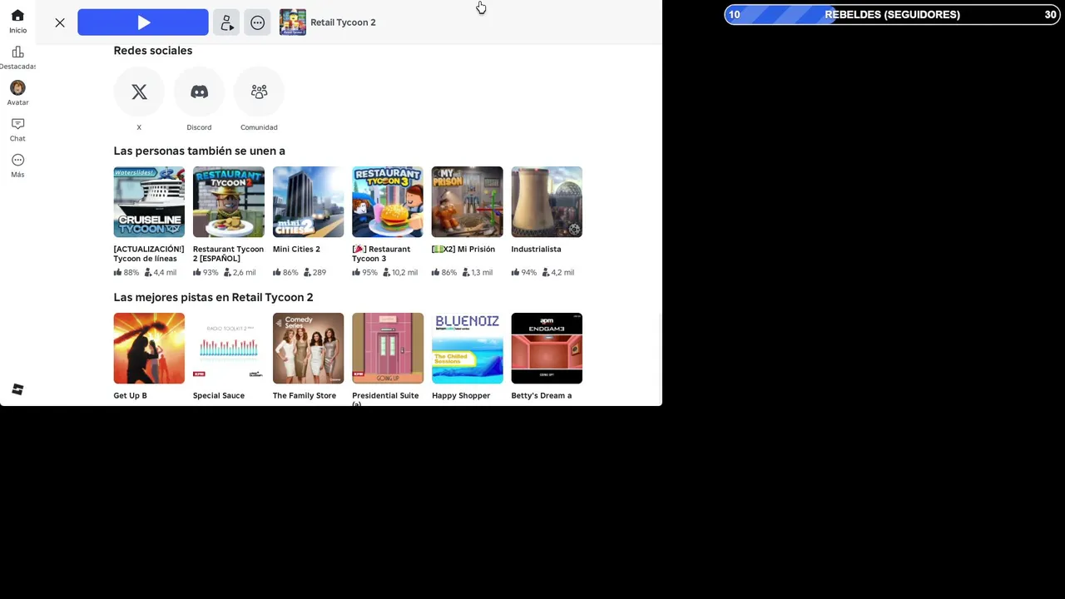The image size is (1065, 599).
Task: Click the "Special Sauce" track name
Action: click(x=219, y=395)
